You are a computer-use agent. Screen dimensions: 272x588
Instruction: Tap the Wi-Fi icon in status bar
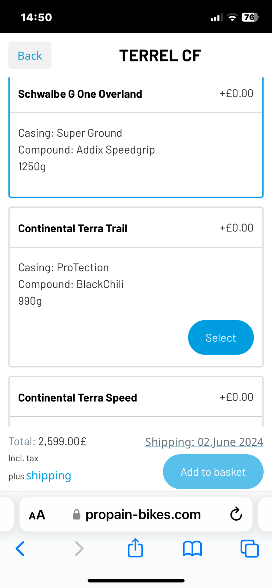232,17
